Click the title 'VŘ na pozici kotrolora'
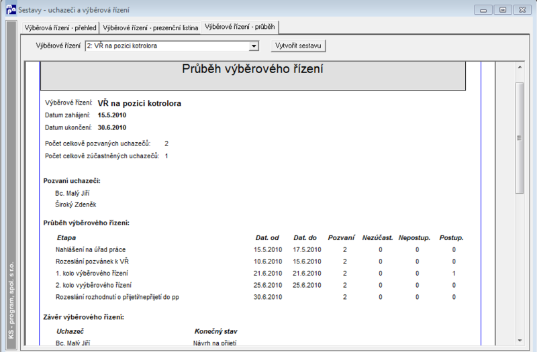This screenshot has width=537, height=352. click(140, 103)
